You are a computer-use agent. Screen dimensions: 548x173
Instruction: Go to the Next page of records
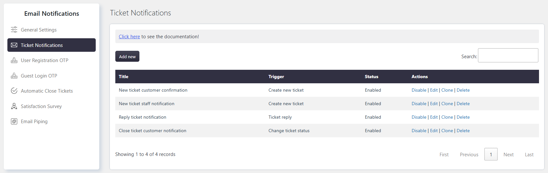point(508,154)
